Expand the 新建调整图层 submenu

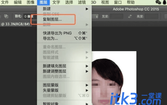64,71
